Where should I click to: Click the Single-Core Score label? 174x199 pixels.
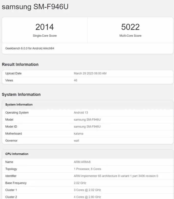[45, 36]
